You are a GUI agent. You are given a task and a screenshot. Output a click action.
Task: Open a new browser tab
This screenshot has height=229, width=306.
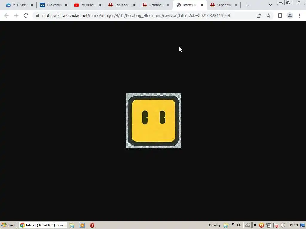(x=247, y=5)
